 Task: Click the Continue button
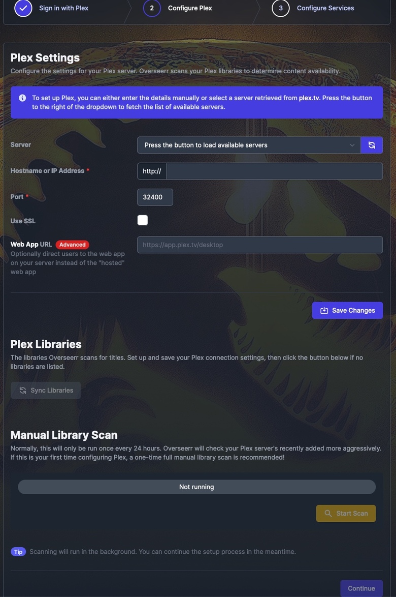click(x=361, y=588)
